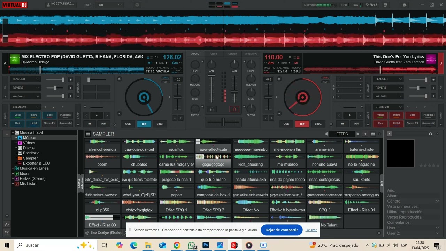The image size is (446, 251).
Task: Trigger the gogogogogo sample
Action: pos(213,161)
